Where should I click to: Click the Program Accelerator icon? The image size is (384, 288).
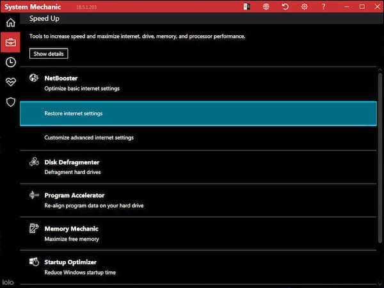34,195
